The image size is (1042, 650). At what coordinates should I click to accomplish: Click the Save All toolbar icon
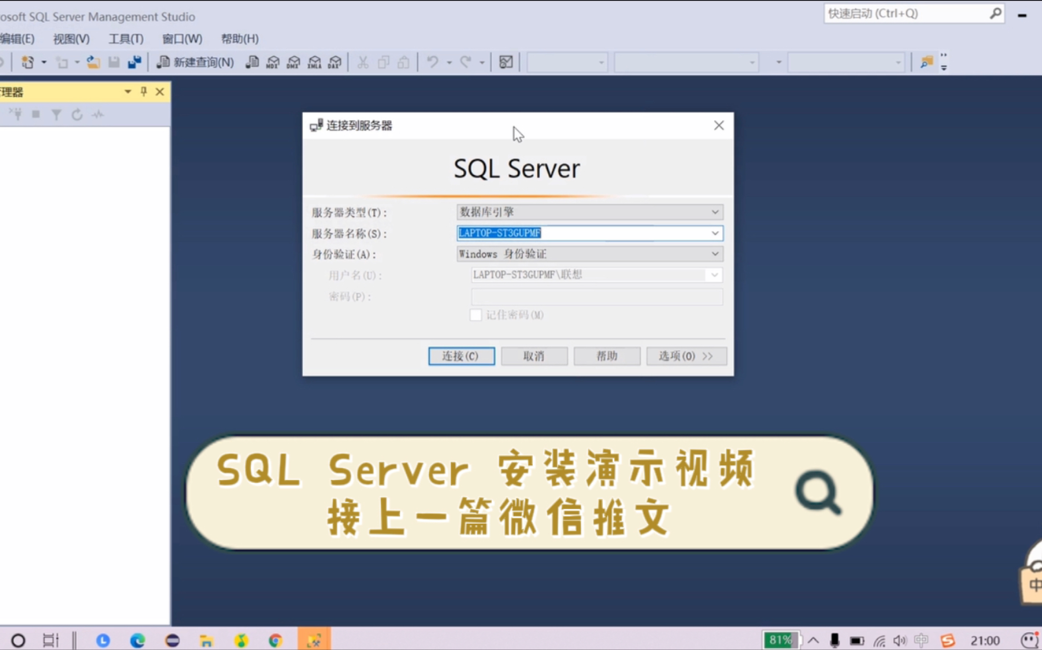coord(135,62)
